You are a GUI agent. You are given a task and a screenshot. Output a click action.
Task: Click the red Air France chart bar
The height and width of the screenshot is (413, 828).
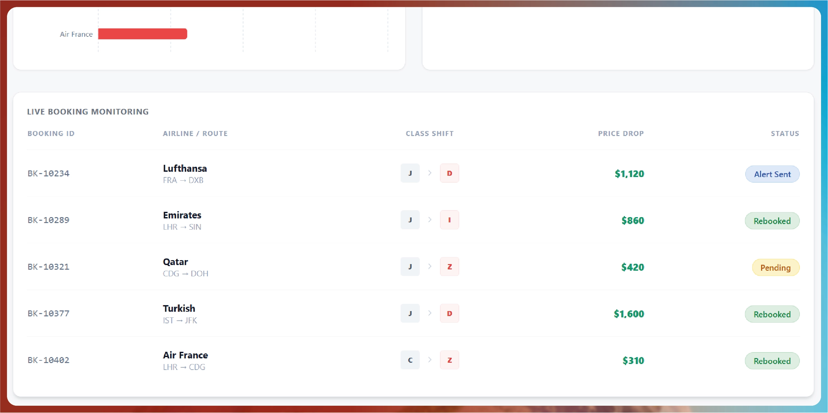(142, 34)
